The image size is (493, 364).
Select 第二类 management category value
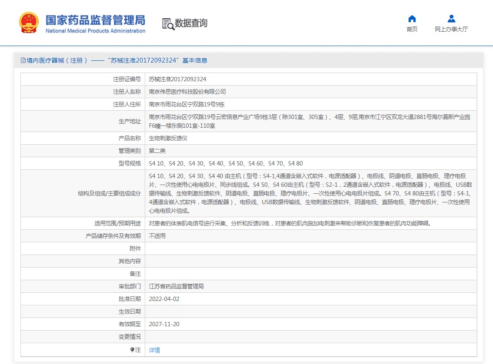[157, 151]
